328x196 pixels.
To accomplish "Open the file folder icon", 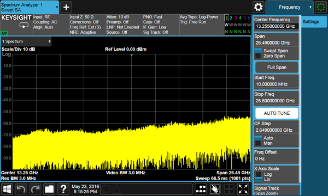I will 49,189.
